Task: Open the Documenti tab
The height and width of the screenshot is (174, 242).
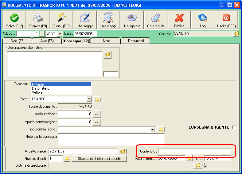Action: click(x=136, y=41)
